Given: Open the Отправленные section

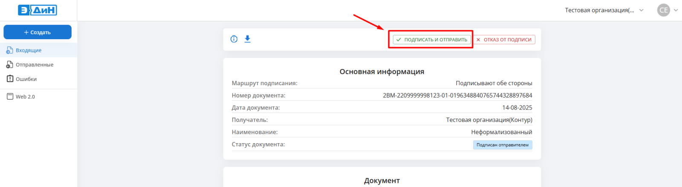Looking at the screenshot, I should 35,65.
